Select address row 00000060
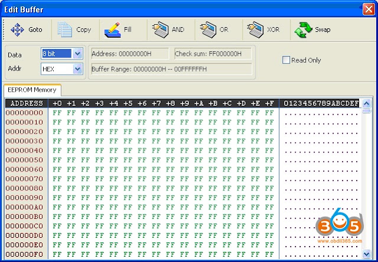 [x=24, y=169]
